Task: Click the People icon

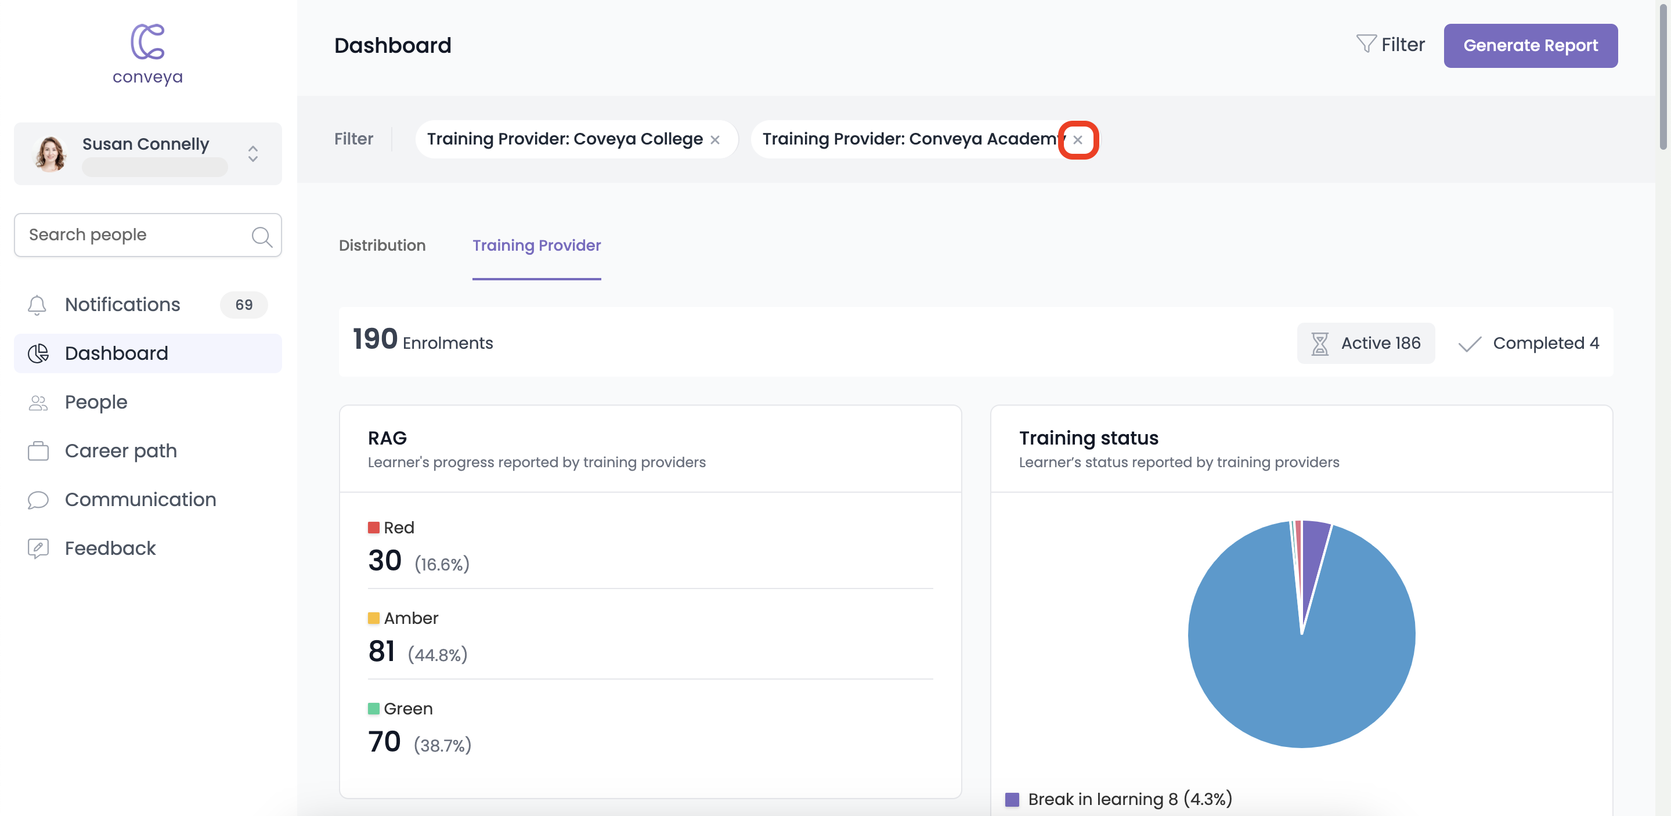Action: coord(38,403)
